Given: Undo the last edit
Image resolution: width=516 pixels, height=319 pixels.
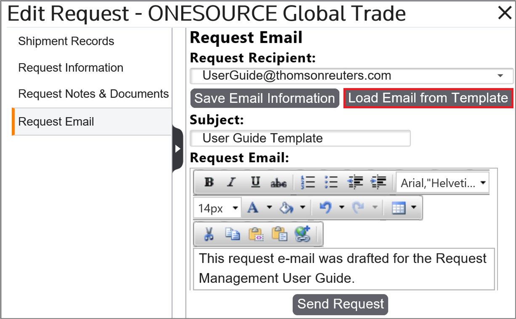Looking at the screenshot, I should (325, 208).
